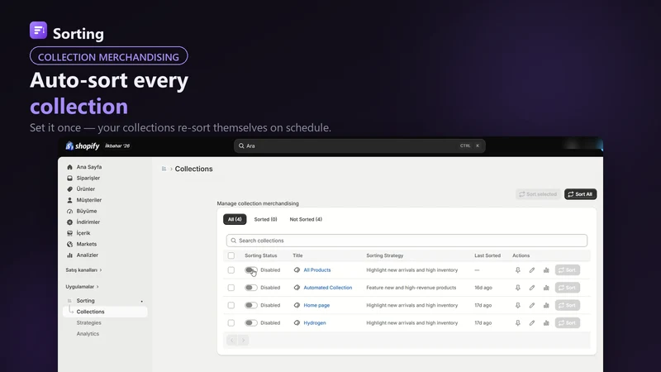The width and height of the screenshot is (661, 372).
Task: Go to next page of collections
Action: point(243,341)
